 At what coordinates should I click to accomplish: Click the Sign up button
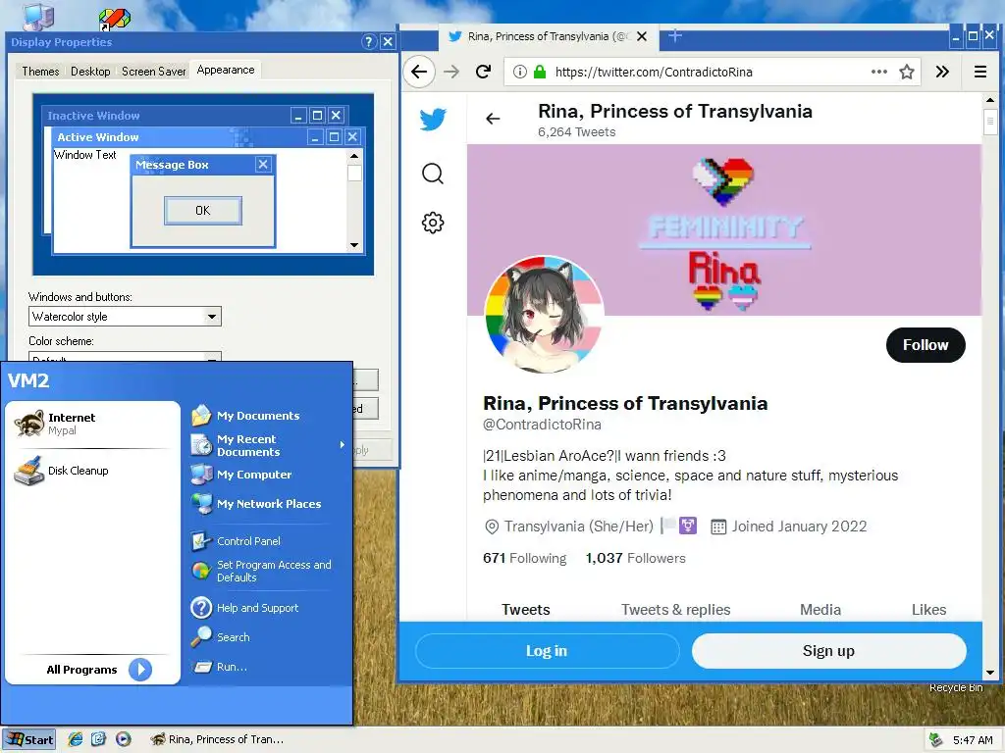[828, 651]
